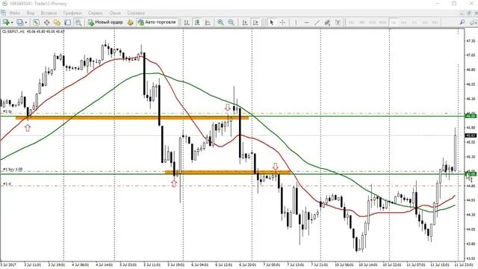Switch to W1 timeframe

425,22
